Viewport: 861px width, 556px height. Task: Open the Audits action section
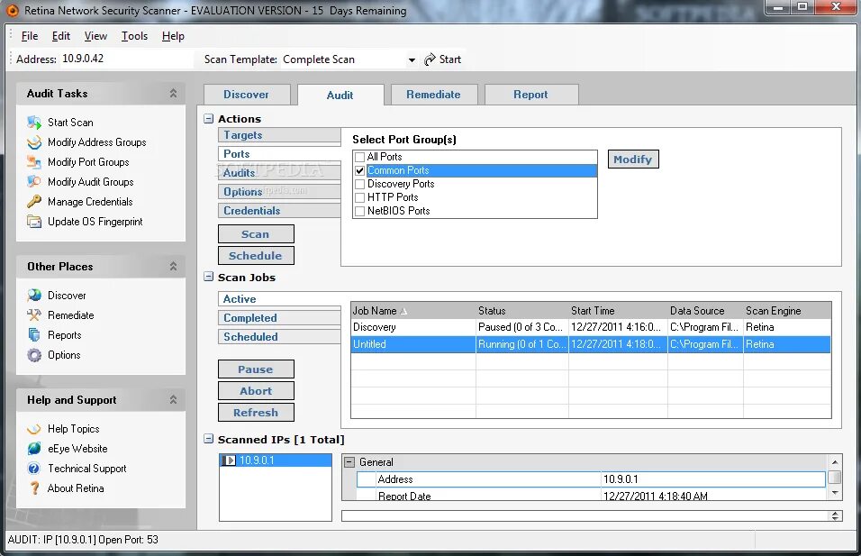tap(279, 172)
